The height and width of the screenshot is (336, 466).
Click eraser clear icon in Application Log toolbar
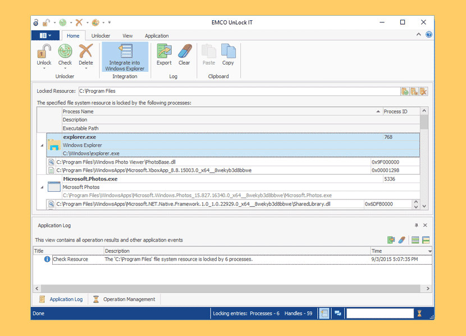pyautogui.click(x=402, y=240)
